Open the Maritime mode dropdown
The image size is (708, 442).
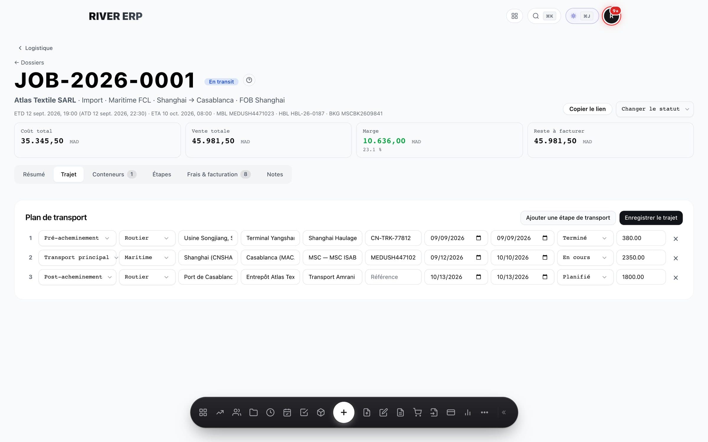pyautogui.click(x=147, y=258)
